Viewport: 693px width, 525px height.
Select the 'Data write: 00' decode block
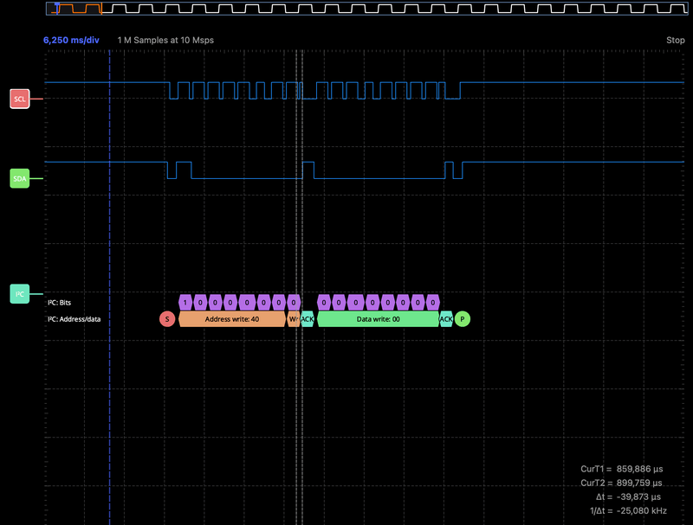click(x=379, y=319)
